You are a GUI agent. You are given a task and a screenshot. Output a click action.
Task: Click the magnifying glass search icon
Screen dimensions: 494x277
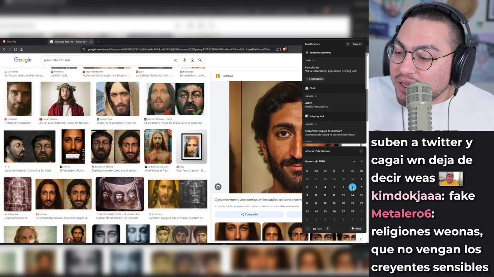200,60
